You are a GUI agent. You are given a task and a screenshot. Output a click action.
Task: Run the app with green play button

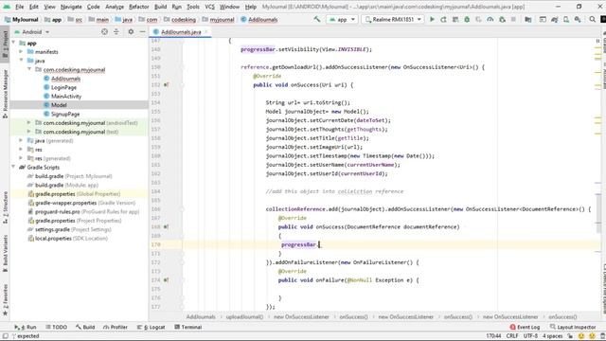click(x=432, y=19)
